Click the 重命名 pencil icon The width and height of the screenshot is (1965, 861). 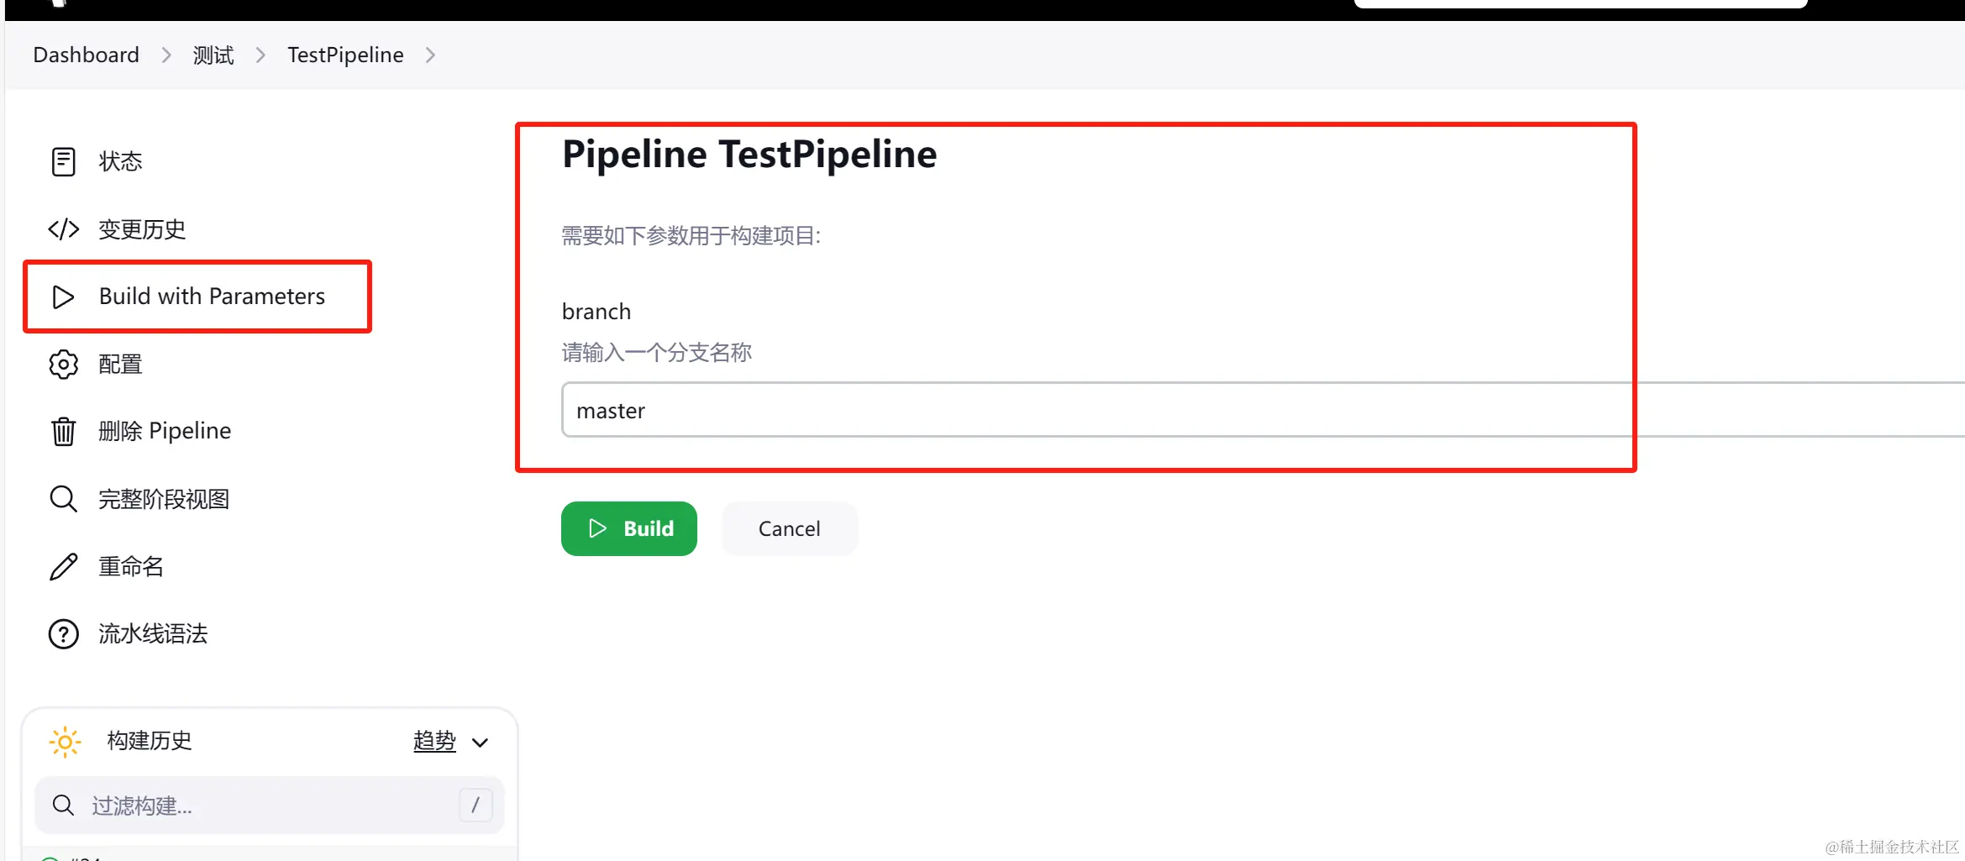coord(63,567)
